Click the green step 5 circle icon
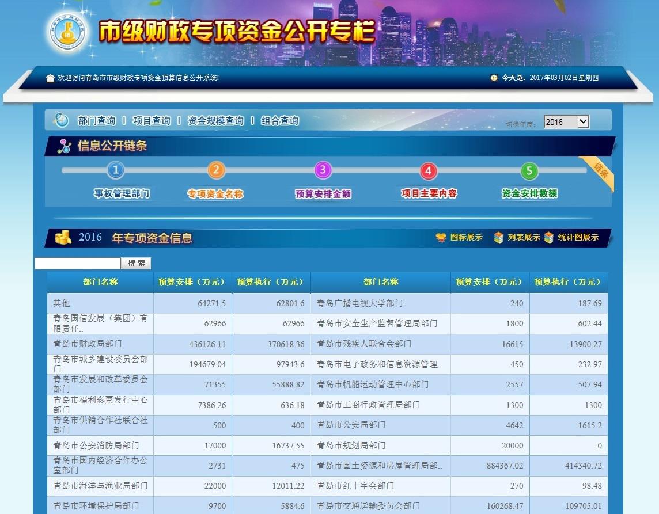This screenshot has width=659, height=514. pyautogui.click(x=529, y=171)
